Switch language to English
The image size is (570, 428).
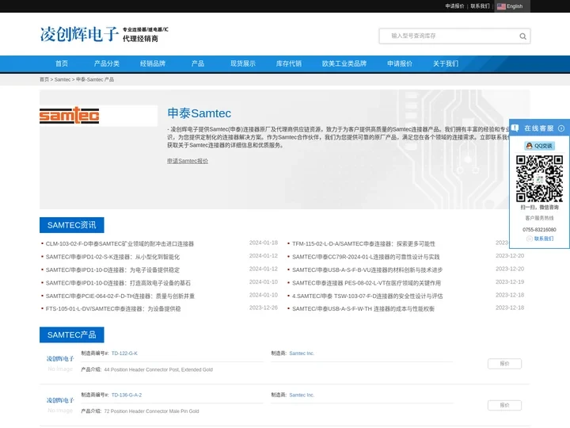(515, 6)
